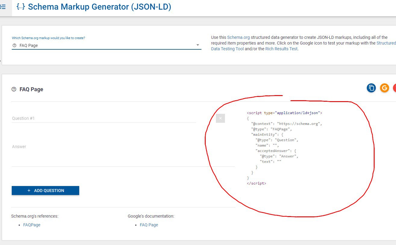Click the red circular icon beside the G icon

(394, 88)
